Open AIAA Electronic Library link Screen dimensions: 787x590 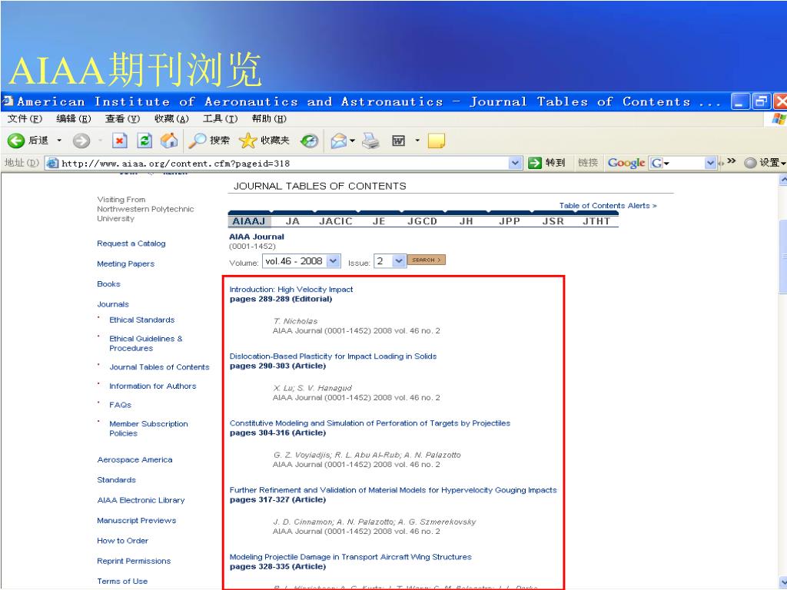click(x=141, y=500)
